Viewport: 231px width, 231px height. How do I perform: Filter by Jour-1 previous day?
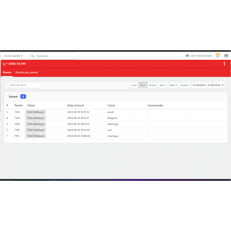[163, 85]
